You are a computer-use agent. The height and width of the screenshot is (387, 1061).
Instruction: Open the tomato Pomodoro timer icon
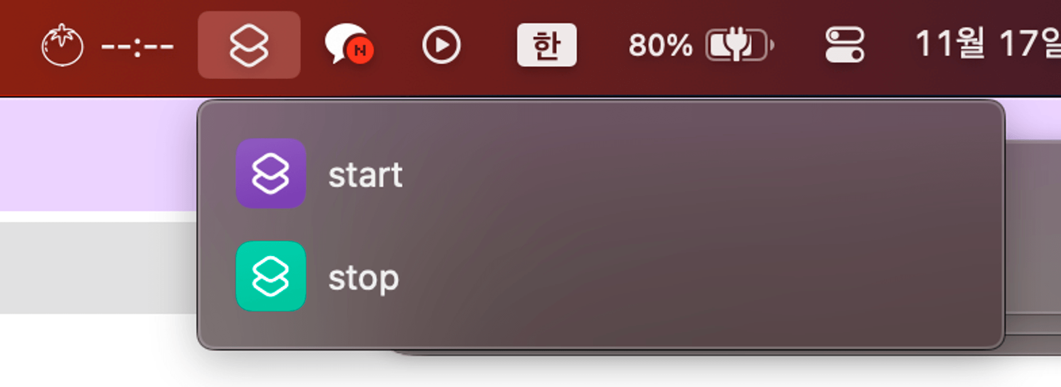click(62, 45)
